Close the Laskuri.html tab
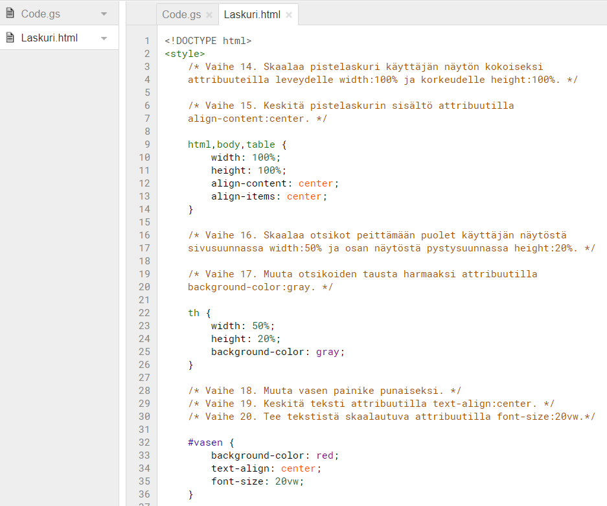Viewport: 607px width, 506px height. click(x=289, y=14)
